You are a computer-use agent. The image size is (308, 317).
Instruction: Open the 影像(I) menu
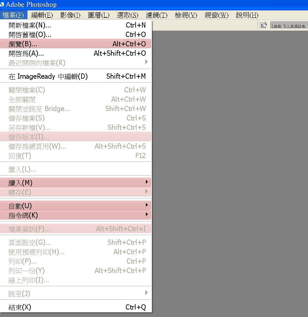pos(70,15)
